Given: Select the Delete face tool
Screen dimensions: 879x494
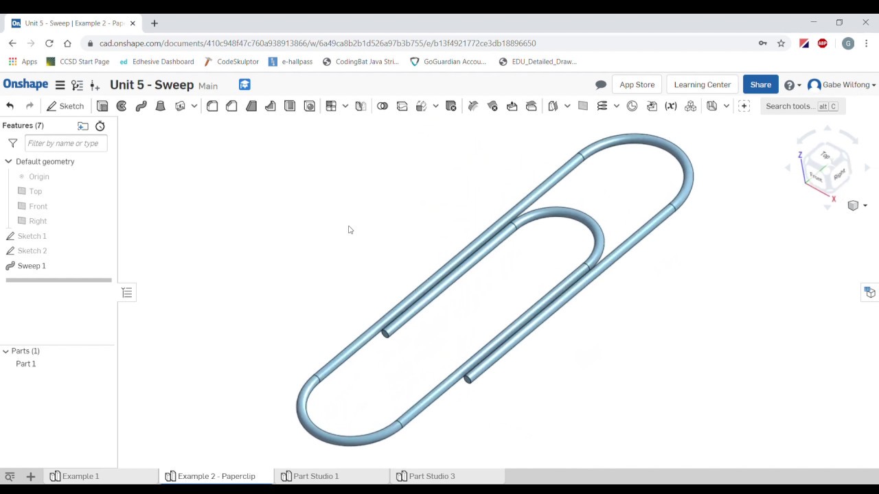Looking at the screenshot, I should 492,106.
